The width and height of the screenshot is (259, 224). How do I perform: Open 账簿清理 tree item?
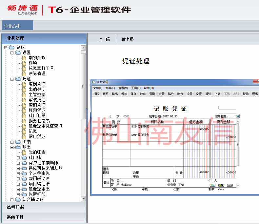37,74
